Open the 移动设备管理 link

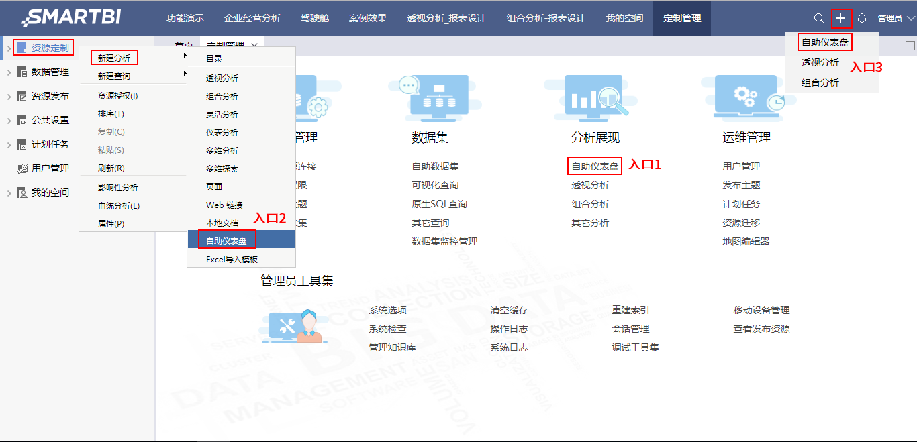pos(762,309)
